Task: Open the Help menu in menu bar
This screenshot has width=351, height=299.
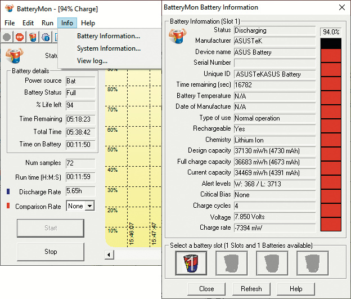Action: [x=88, y=23]
